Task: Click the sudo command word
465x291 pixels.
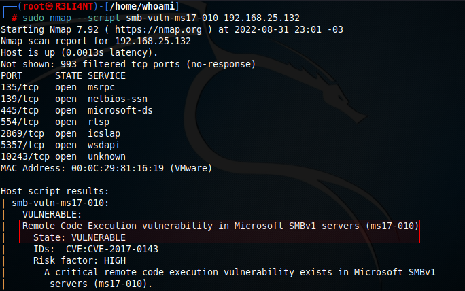Action: pyautogui.click(x=33, y=18)
